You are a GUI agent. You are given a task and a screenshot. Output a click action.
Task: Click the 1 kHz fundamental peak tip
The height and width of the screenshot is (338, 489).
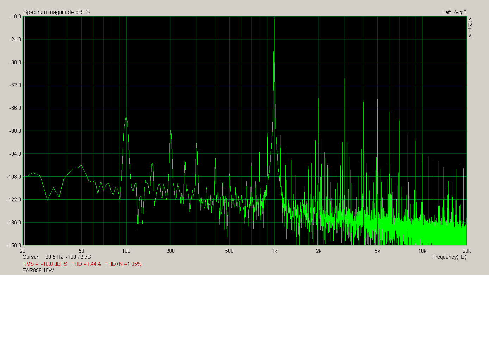point(274,18)
